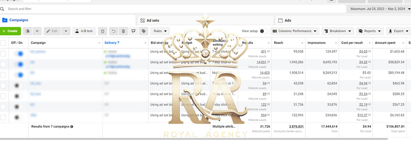Open the duplicate options dropdown arrow
The height and width of the screenshot is (155, 411).
click(x=37, y=31)
